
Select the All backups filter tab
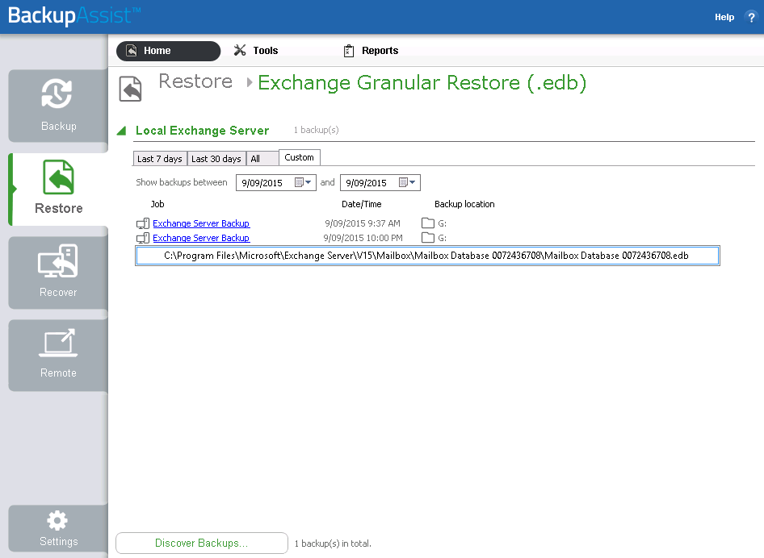click(262, 159)
